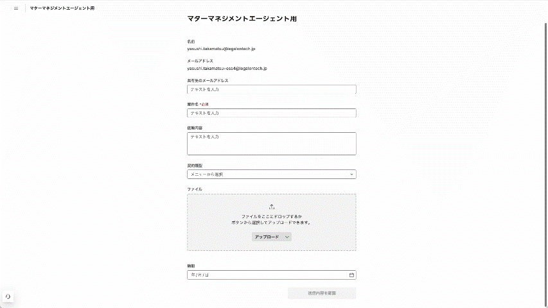
Task: Select the 日 segment of the date field
Action: coord(206,275)
